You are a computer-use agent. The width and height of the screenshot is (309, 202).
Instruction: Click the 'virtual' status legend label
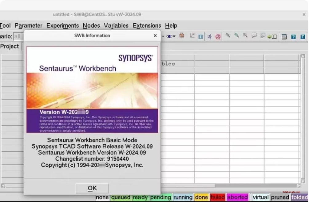click(x=260, y=197)
